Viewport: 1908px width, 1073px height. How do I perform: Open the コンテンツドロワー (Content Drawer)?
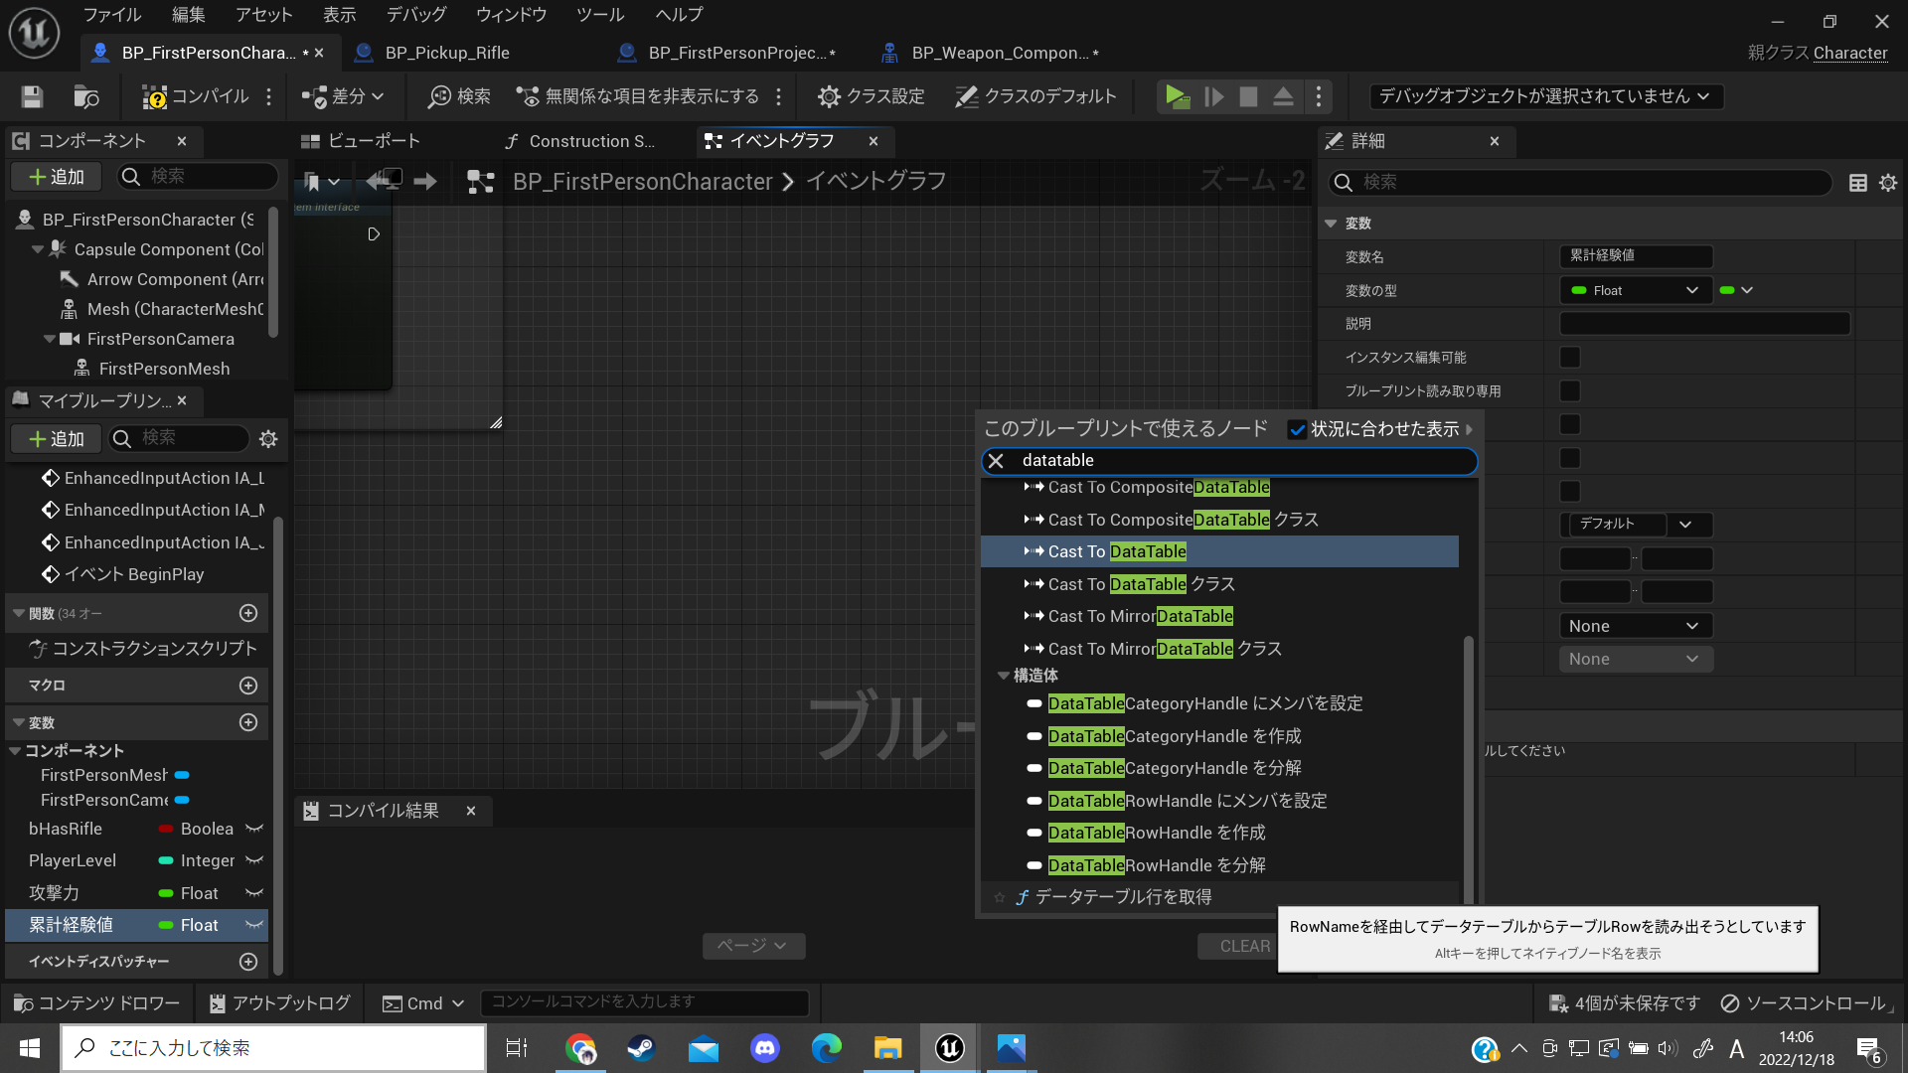point(95,1002)
